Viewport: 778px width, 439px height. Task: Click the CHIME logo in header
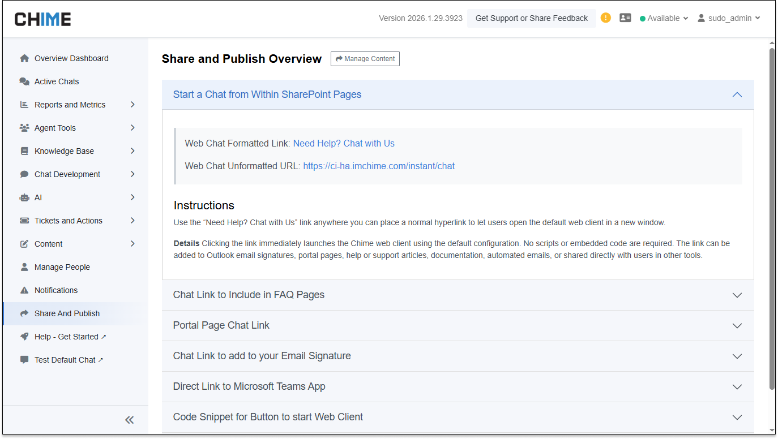pos(42,19)
